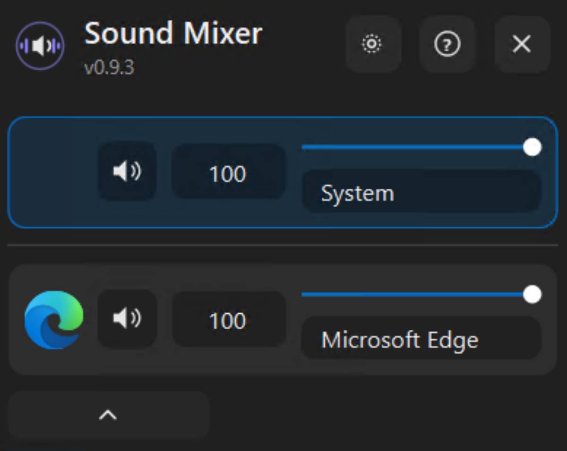Click the v0.9.3 version label
The image size is (567, 451).
point(109,67)
